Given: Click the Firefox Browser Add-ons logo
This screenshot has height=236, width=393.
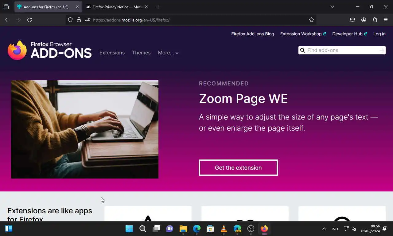Looking at the screenshot, I should point(50,50).
